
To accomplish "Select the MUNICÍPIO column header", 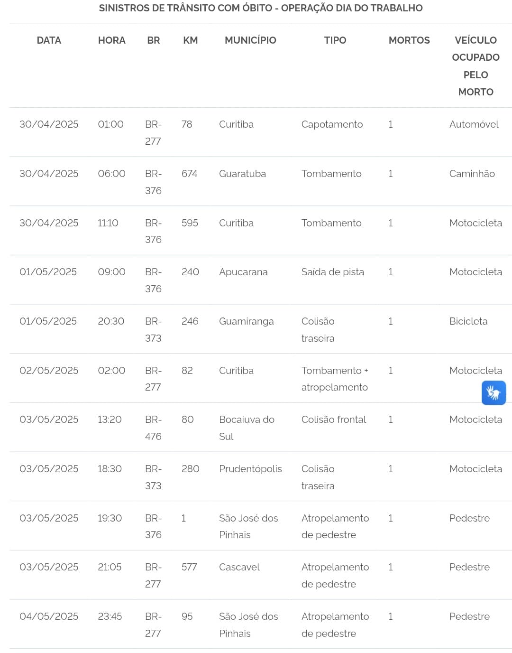I will pos(250,40).
